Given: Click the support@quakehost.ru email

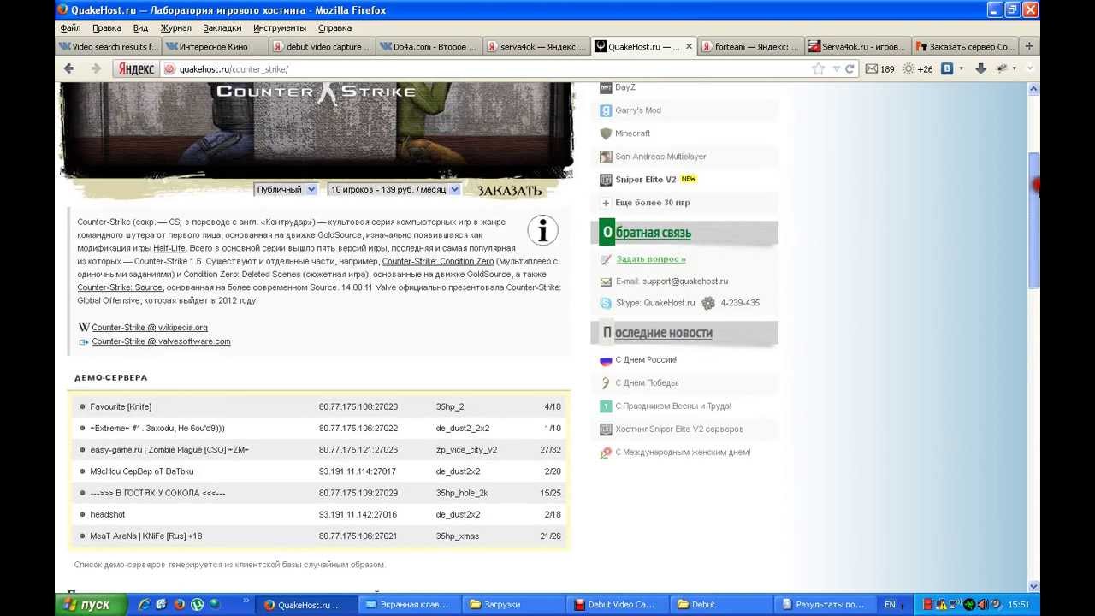Looking at the screenshot, I should coord(685,281).
